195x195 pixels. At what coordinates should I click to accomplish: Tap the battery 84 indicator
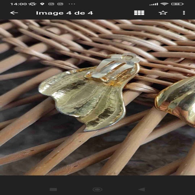[x=177, y=4]
